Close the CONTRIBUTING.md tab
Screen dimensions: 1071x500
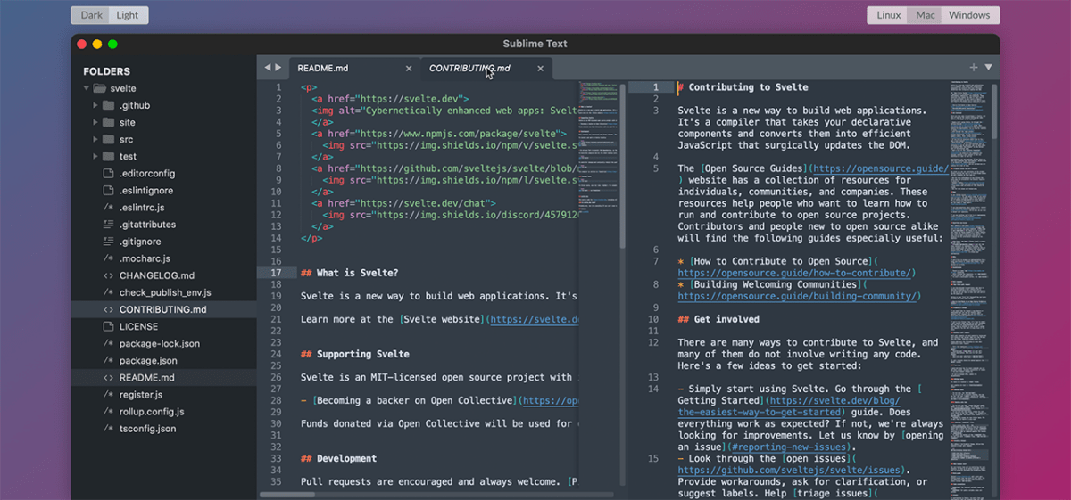tap(540, 68)
